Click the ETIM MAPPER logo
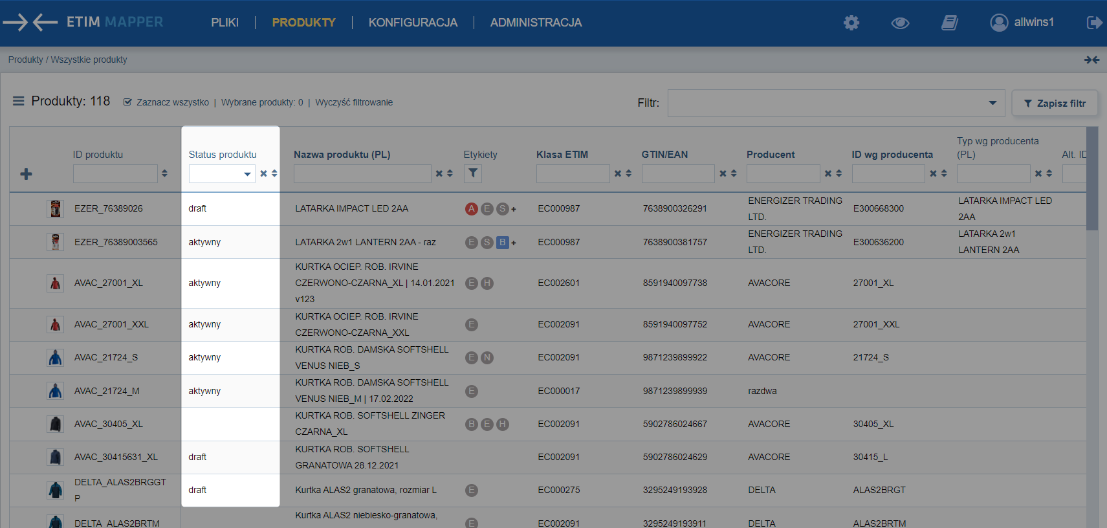This screenshot has width=1107, height=528. point(83,22)
